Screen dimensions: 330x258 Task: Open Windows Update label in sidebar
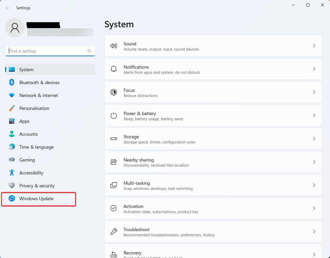(36, 199)
